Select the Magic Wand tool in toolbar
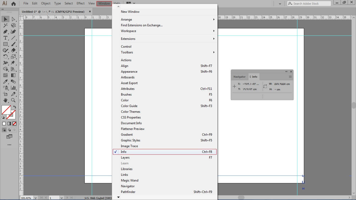Screen dimensions: 356x200 click(5, 26)
